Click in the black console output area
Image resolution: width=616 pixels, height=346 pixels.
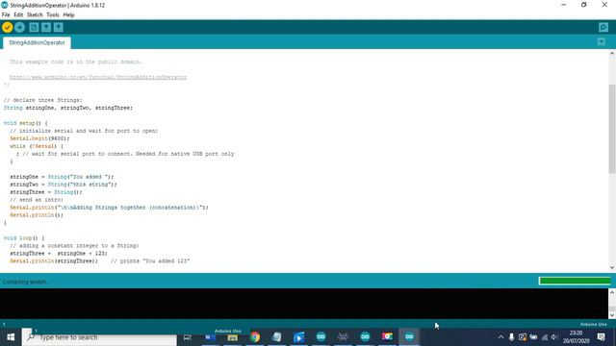[x=304, y=304]
